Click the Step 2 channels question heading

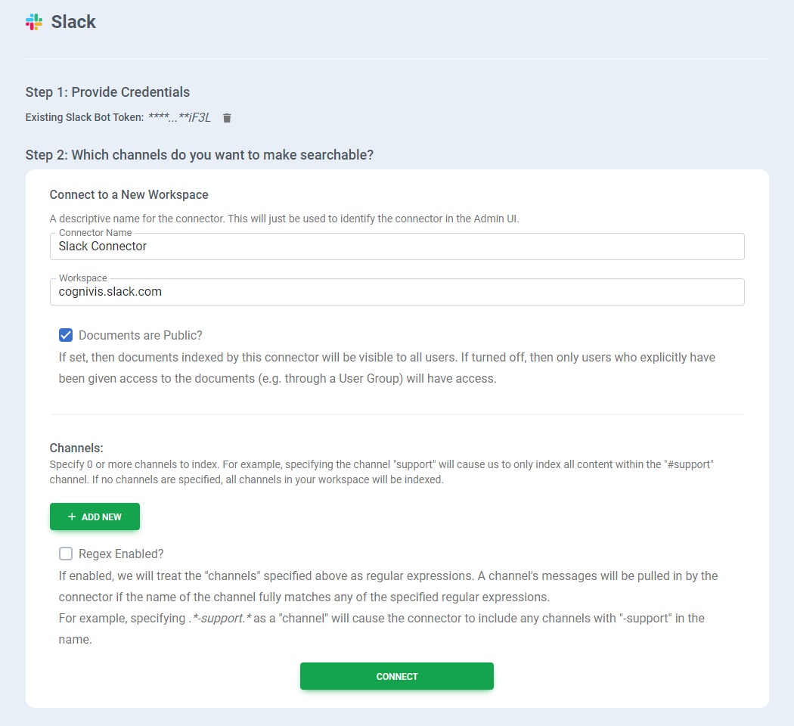200,155
